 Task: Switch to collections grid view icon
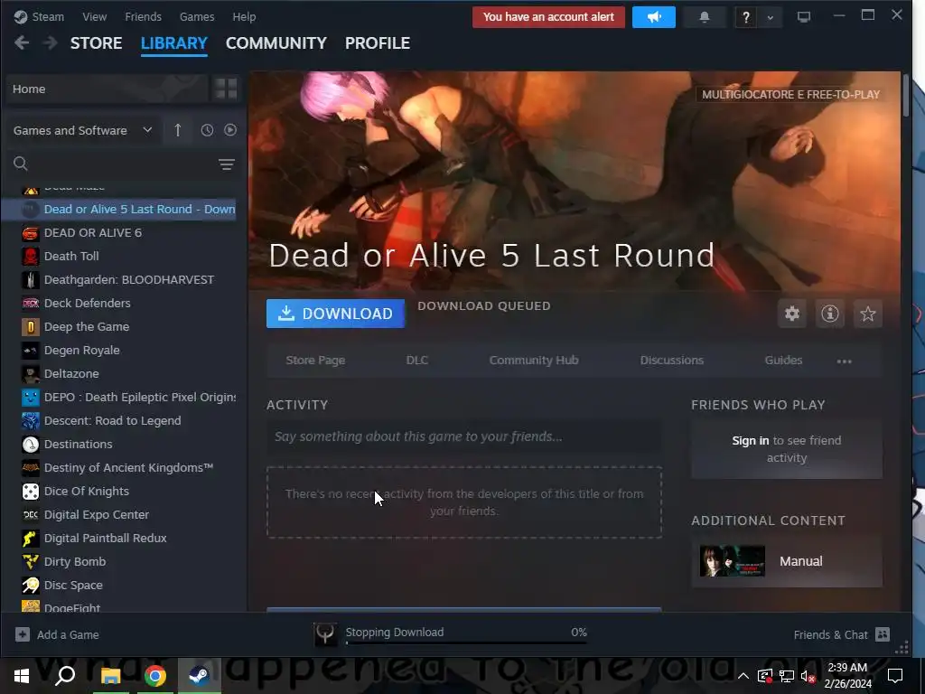(x=226, y=89)
